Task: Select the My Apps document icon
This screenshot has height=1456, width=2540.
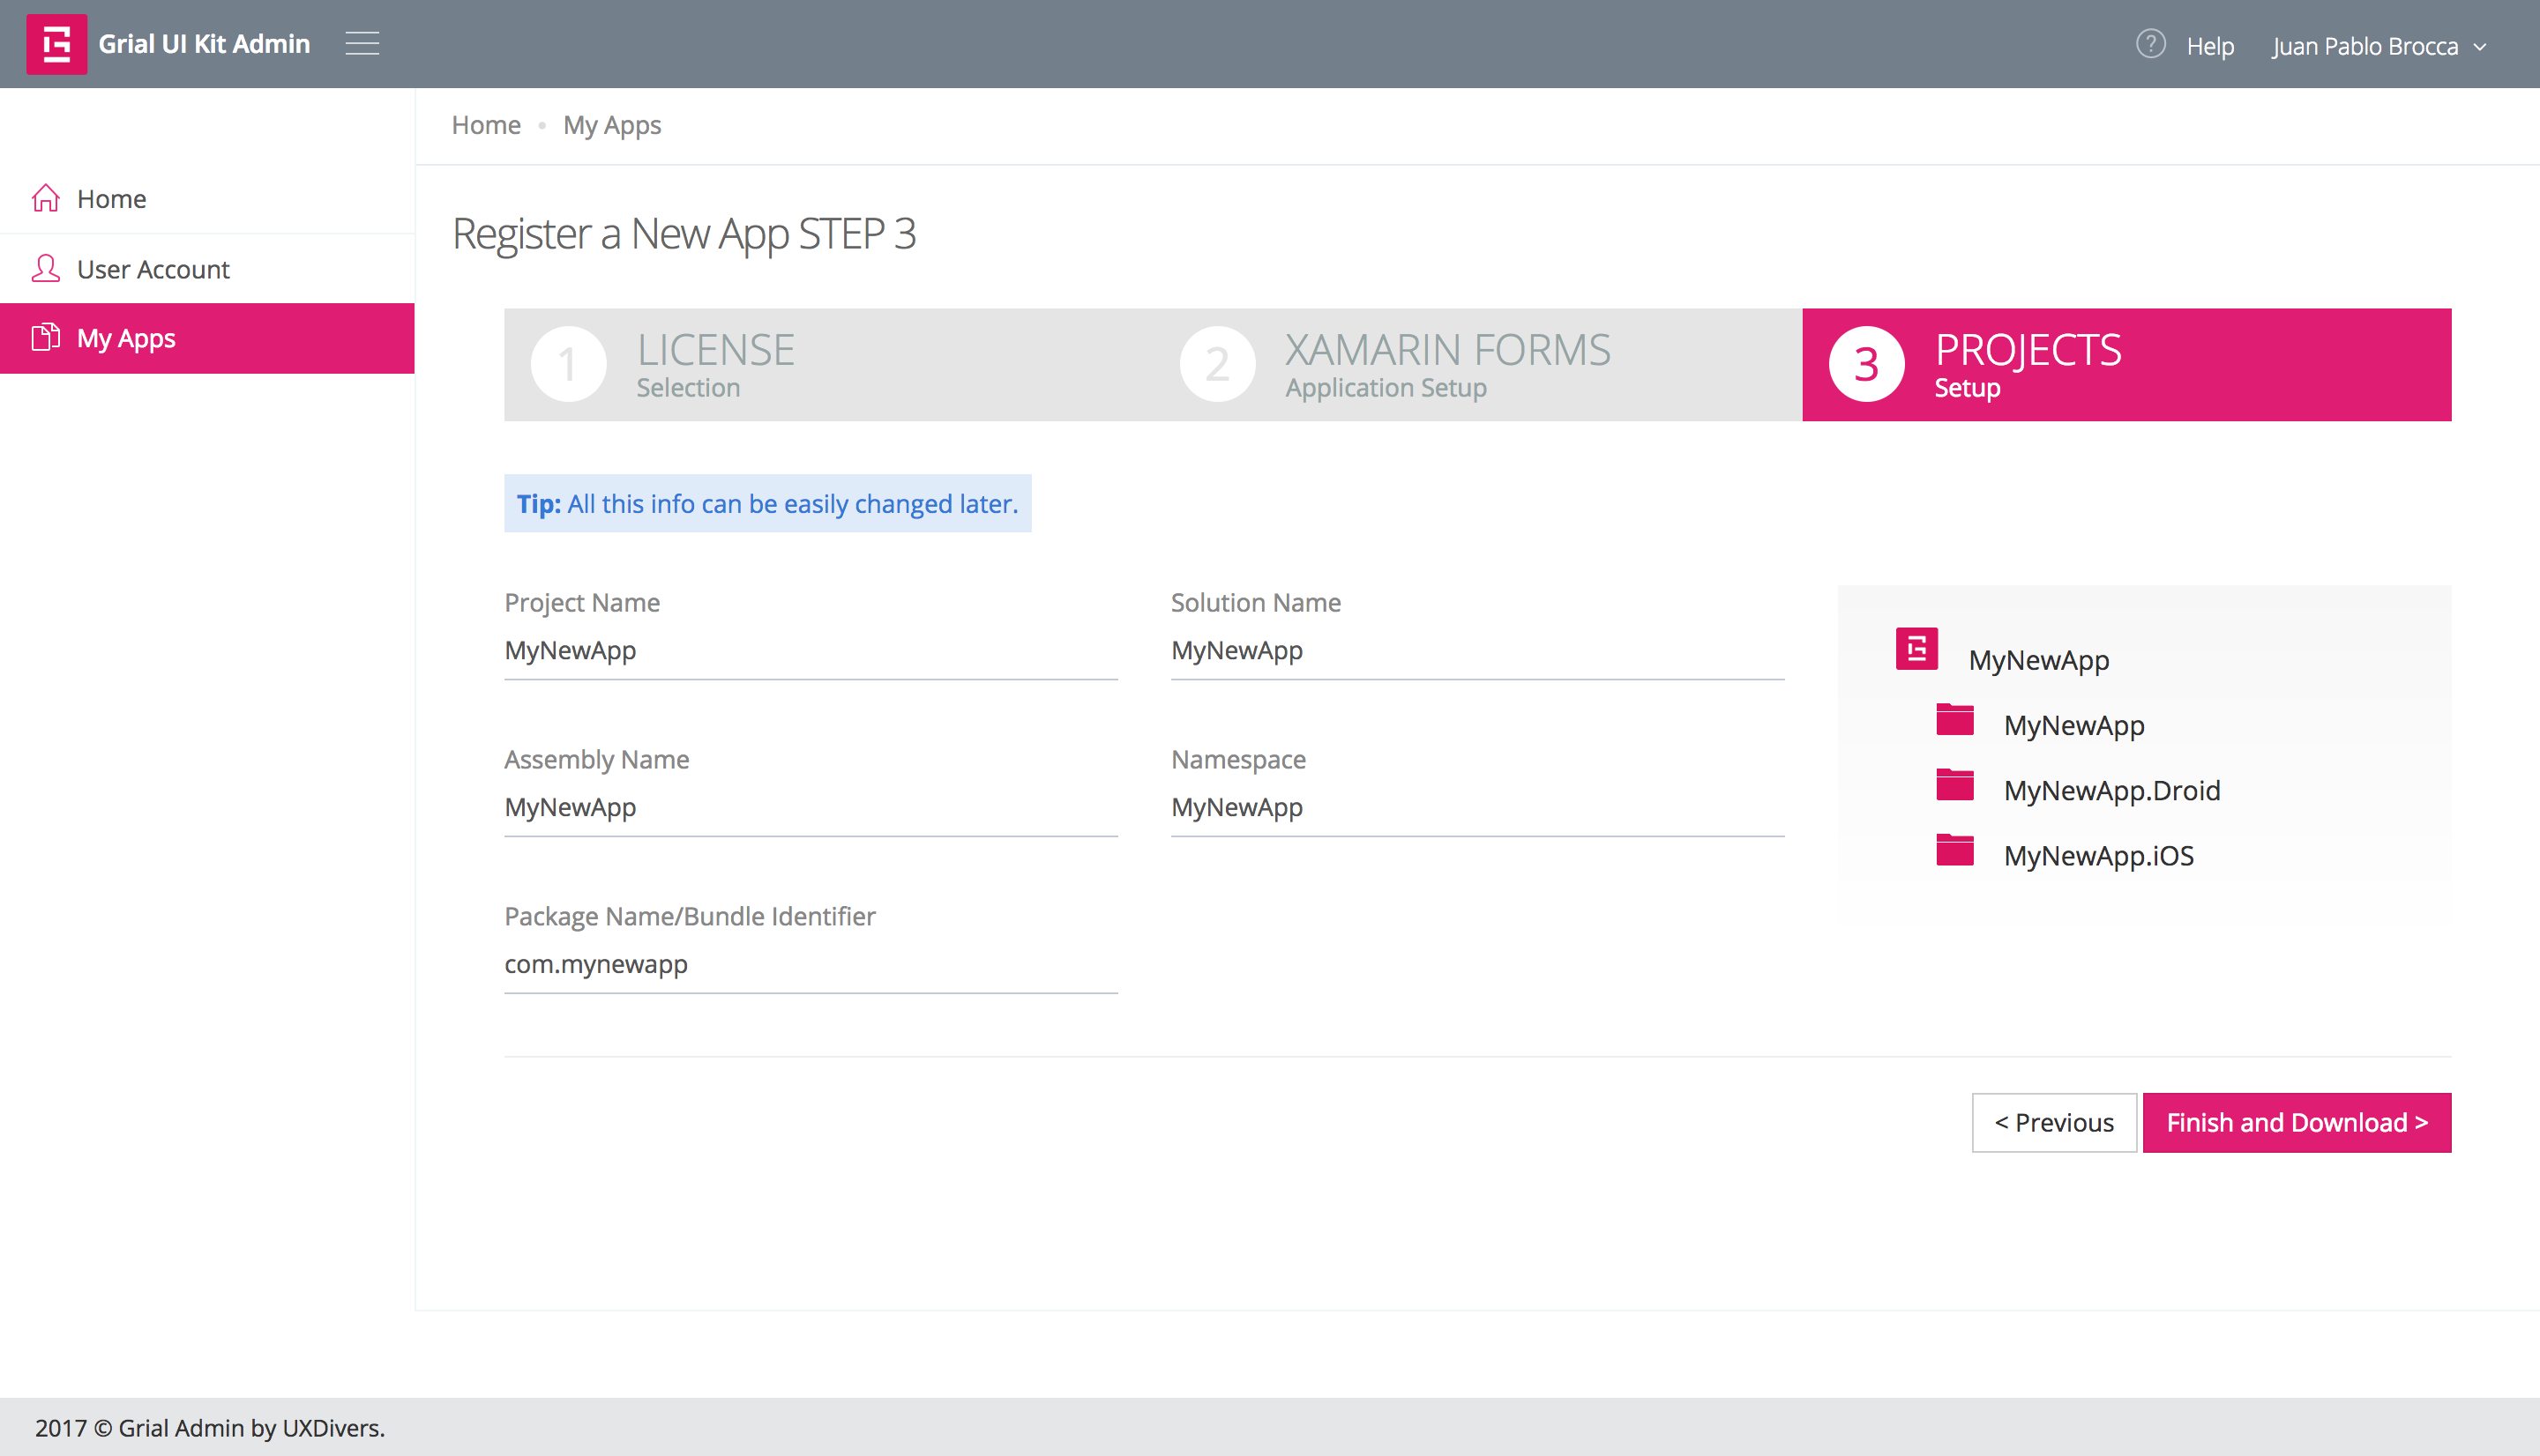Action: coord(45,338)
